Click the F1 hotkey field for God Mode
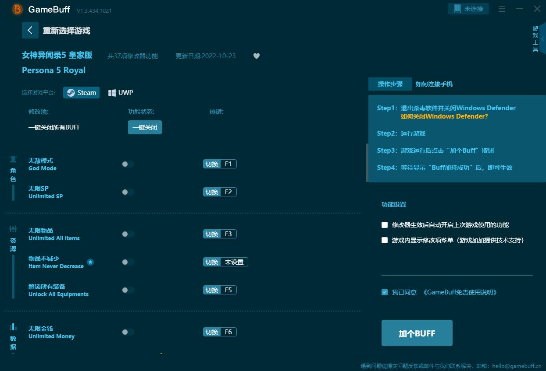Screen dimensions: 546x371 228,164
